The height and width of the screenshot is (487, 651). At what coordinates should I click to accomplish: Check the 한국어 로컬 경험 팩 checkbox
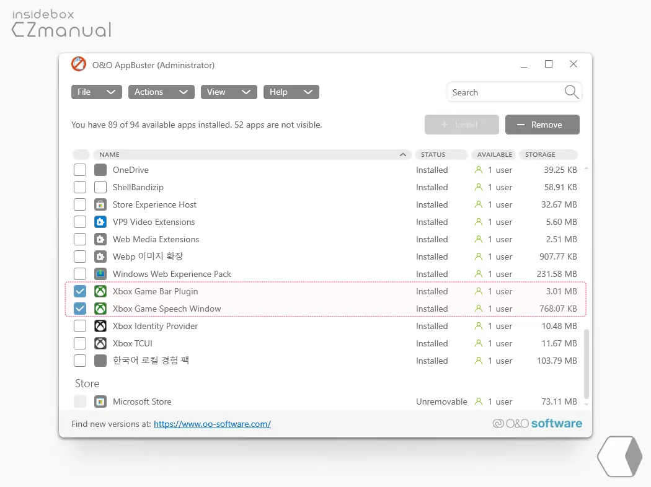point(80,361)
